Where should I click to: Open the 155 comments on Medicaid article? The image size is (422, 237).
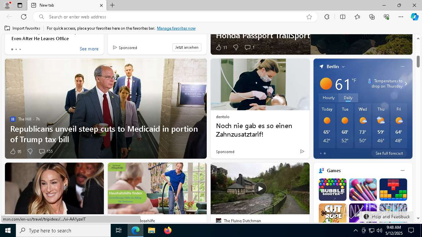point(46,151)
